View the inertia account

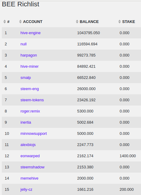(x=26, y=122)
